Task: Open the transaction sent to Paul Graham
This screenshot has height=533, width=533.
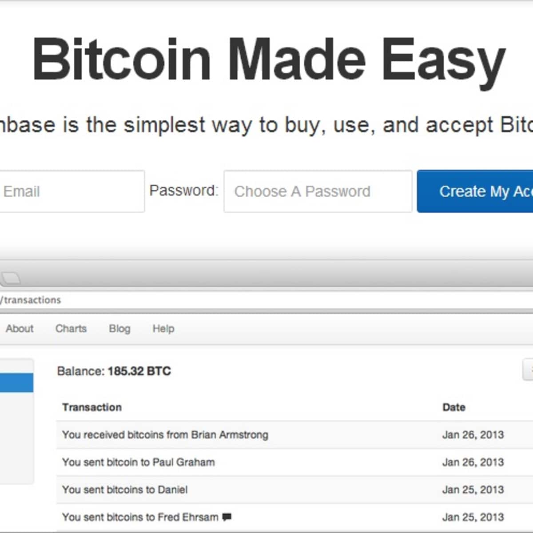Action: tap(138, 462)
